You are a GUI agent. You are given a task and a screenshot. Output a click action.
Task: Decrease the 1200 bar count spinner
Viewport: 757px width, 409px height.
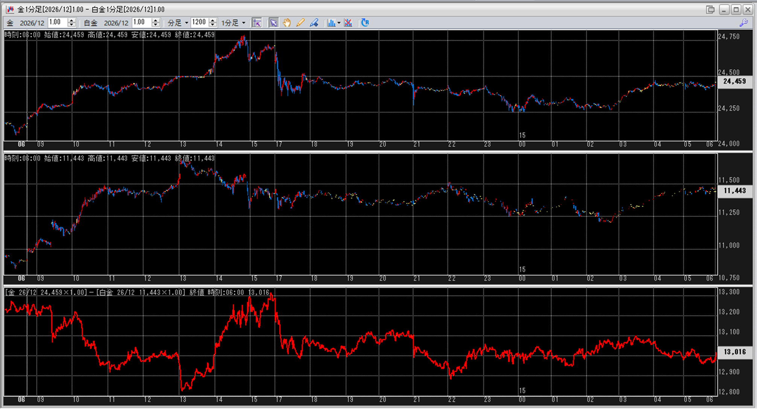(213, 25)
